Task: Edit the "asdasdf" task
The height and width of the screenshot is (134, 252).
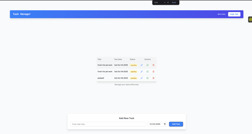Action: pyautogui.click(x=142, y=78)
